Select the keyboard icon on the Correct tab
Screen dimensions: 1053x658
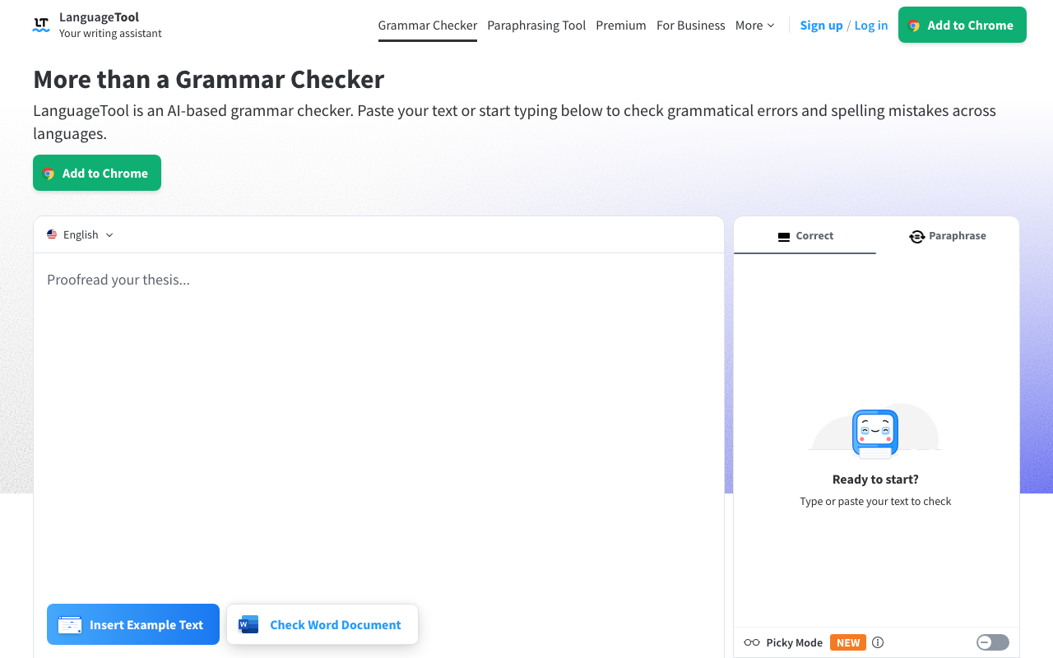pos(783,236)
